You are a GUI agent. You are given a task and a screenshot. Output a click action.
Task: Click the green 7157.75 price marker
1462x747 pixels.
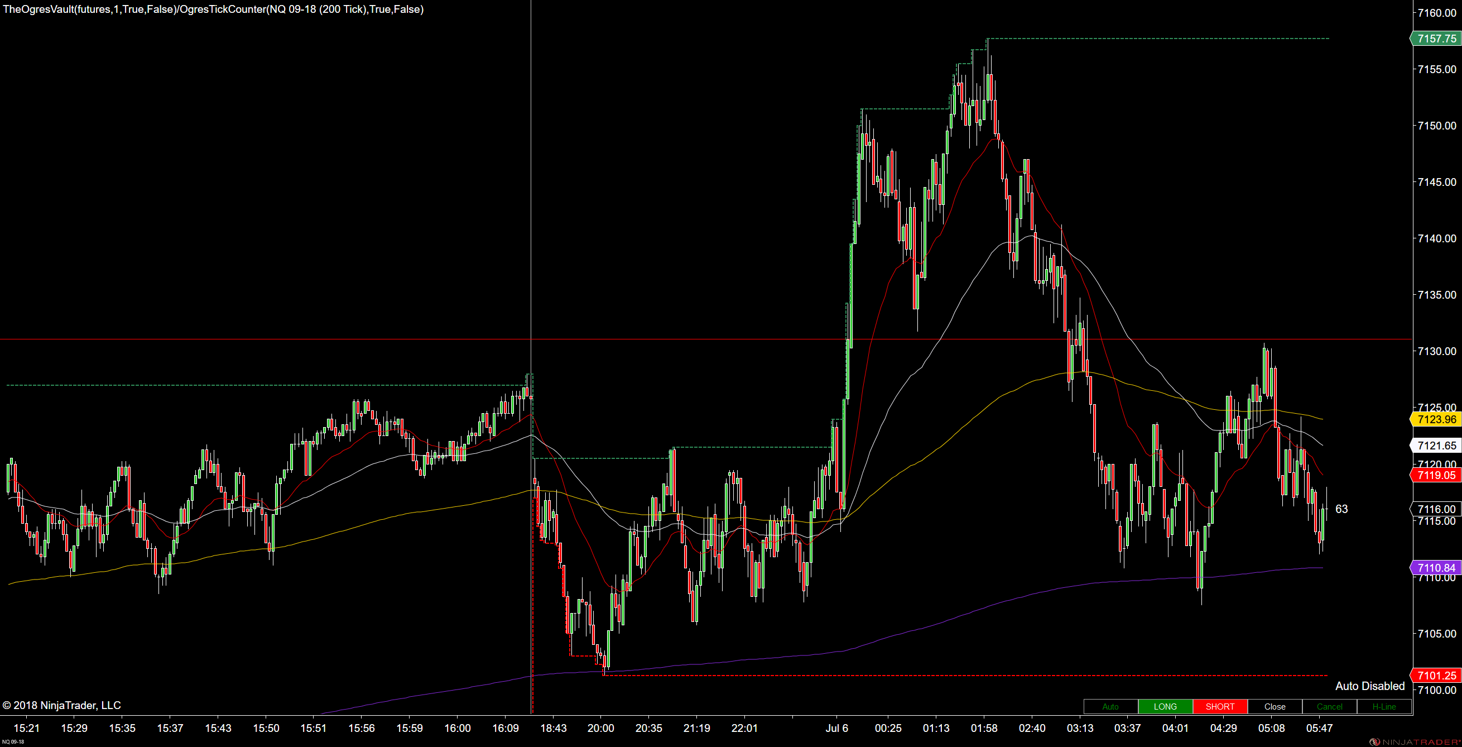pyautogui.click(x=1436, y=39)
